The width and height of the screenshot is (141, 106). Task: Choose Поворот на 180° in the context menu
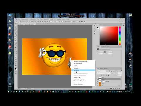pos(77,77)
